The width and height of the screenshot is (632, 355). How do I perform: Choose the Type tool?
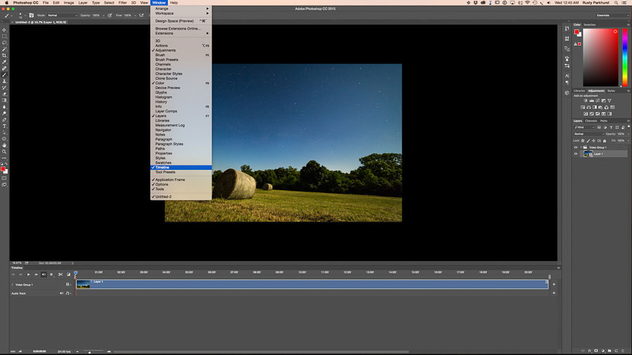tap(4, 126)
